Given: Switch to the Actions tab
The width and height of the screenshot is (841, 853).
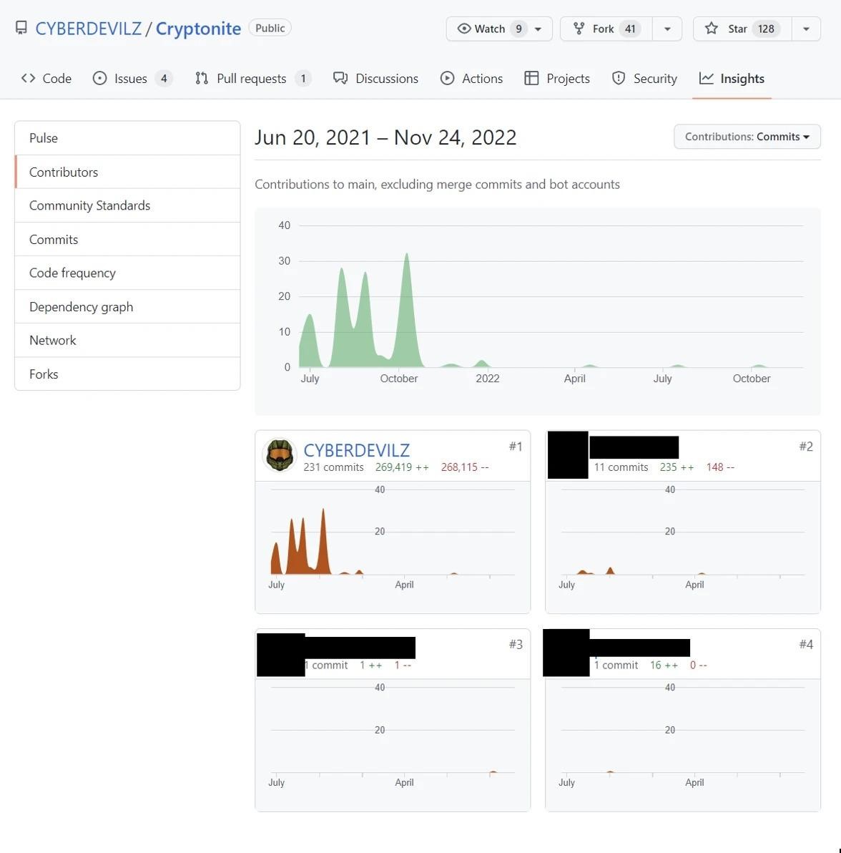Looking at the screenshot, I should click(x=471, y=78).
